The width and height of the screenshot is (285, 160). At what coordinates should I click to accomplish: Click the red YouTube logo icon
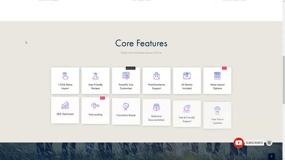pos(239,143)
